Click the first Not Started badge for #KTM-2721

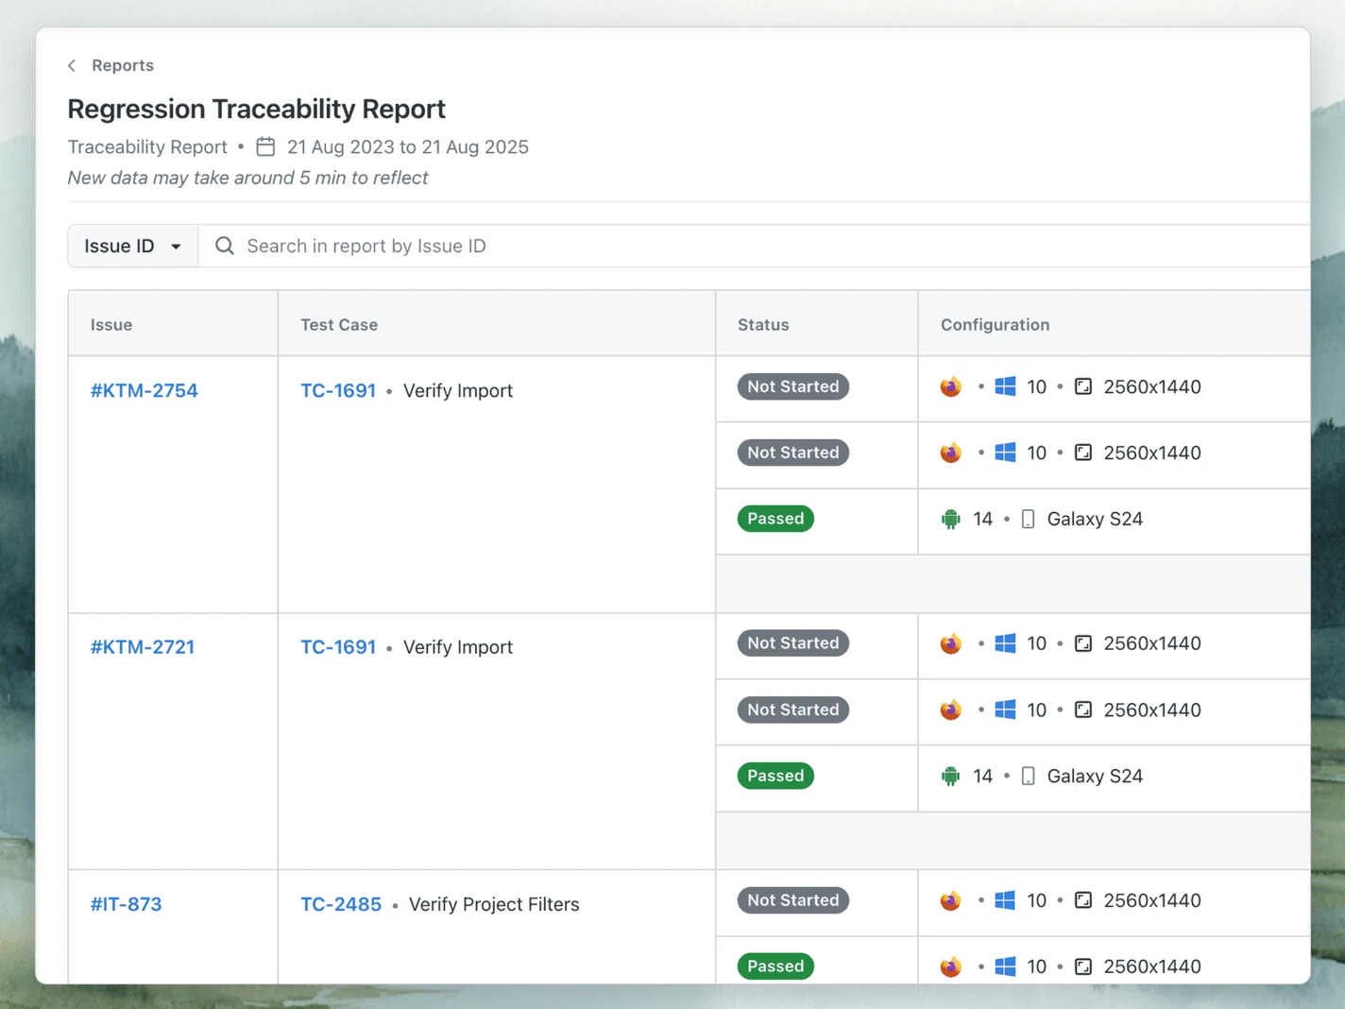pyautogui.click(x=793, y=643)
